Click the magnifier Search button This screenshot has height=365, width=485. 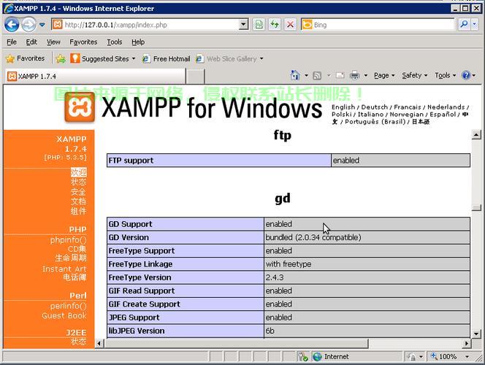click(x=464, y=25)
